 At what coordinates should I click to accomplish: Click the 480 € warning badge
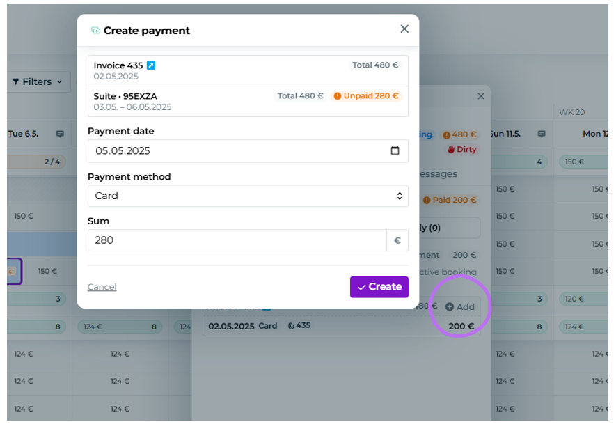coord(459,134)
